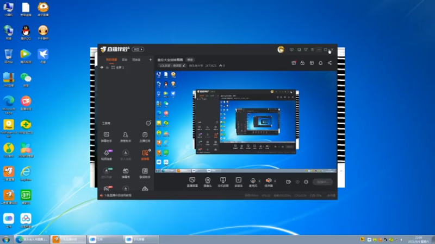Click the stream preview area
Viewport: 435px width, 244px height.
point(246,122)
